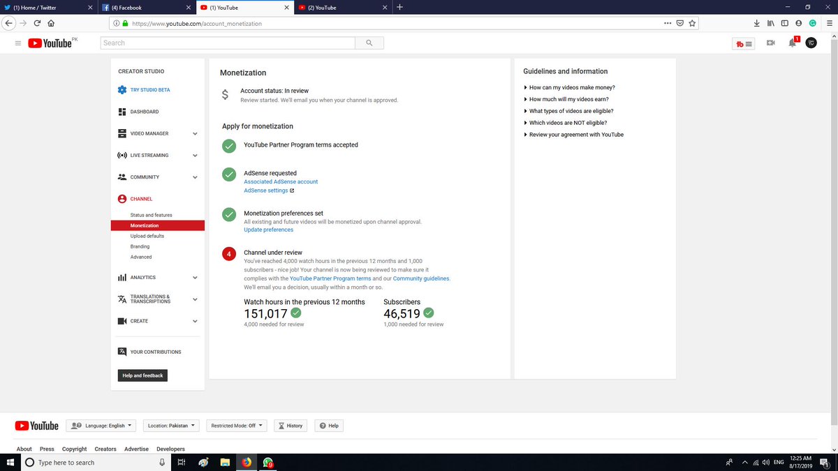Image resolution: width=838 pixels, height=471 pixels.
Task: Reload the current page
Action: (37, 22)
